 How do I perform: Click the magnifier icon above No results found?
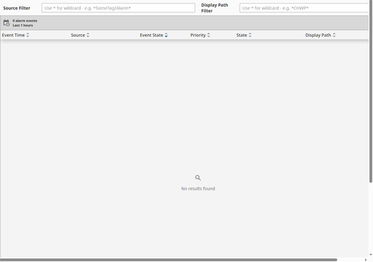click(x=198, y=178)
